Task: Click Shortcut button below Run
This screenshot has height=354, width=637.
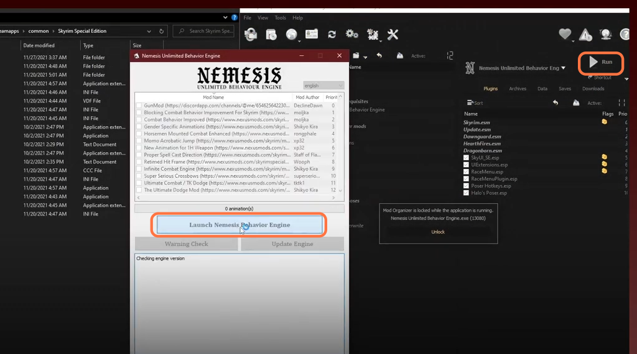Action: click(600, 78)
